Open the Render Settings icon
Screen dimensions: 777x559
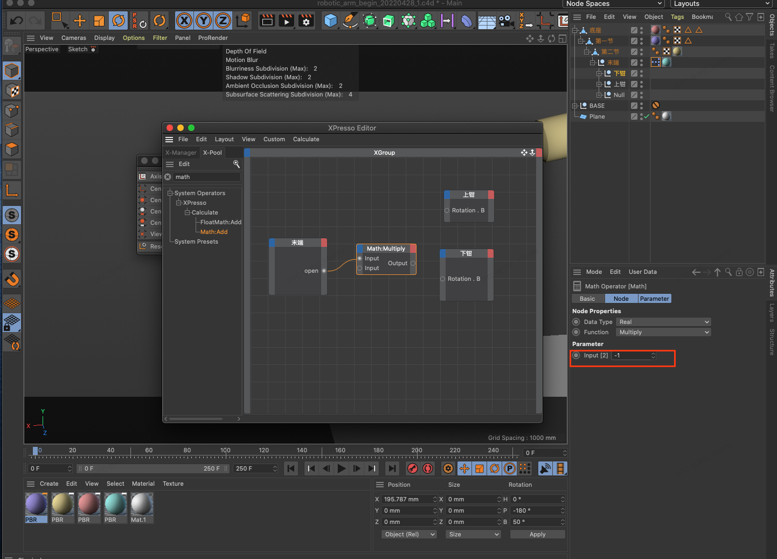click(x=306, y=21)
